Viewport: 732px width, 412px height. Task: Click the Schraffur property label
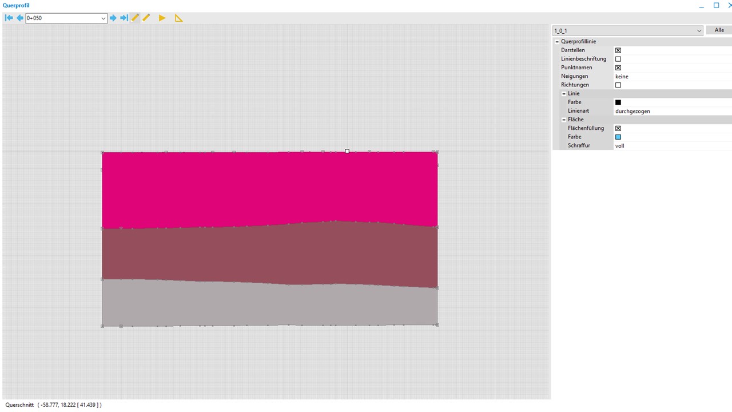tap(579, 146)
